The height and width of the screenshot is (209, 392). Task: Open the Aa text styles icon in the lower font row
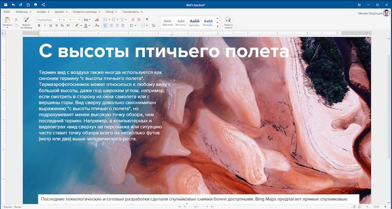click(x=97, y=26)
